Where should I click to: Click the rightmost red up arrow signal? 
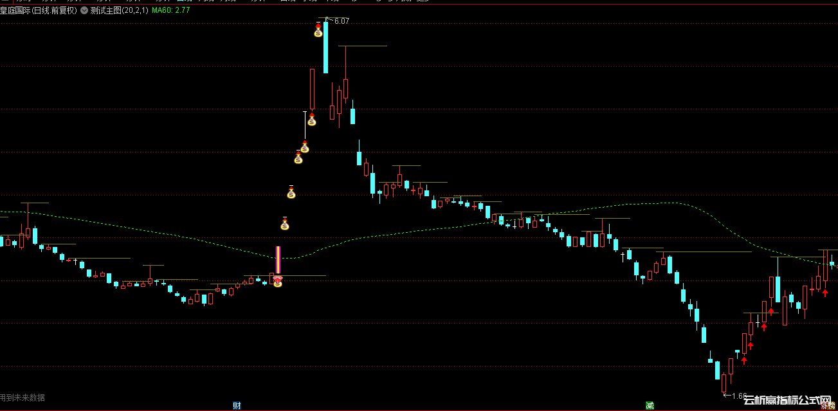[x=825, y=293]
